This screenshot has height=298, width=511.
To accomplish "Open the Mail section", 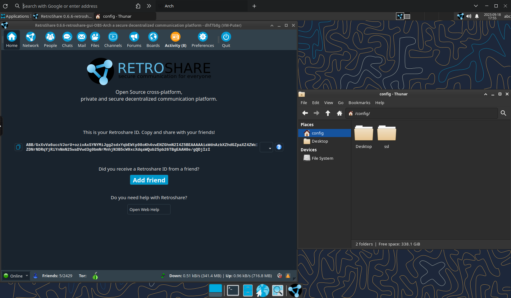I will [82, 40].
